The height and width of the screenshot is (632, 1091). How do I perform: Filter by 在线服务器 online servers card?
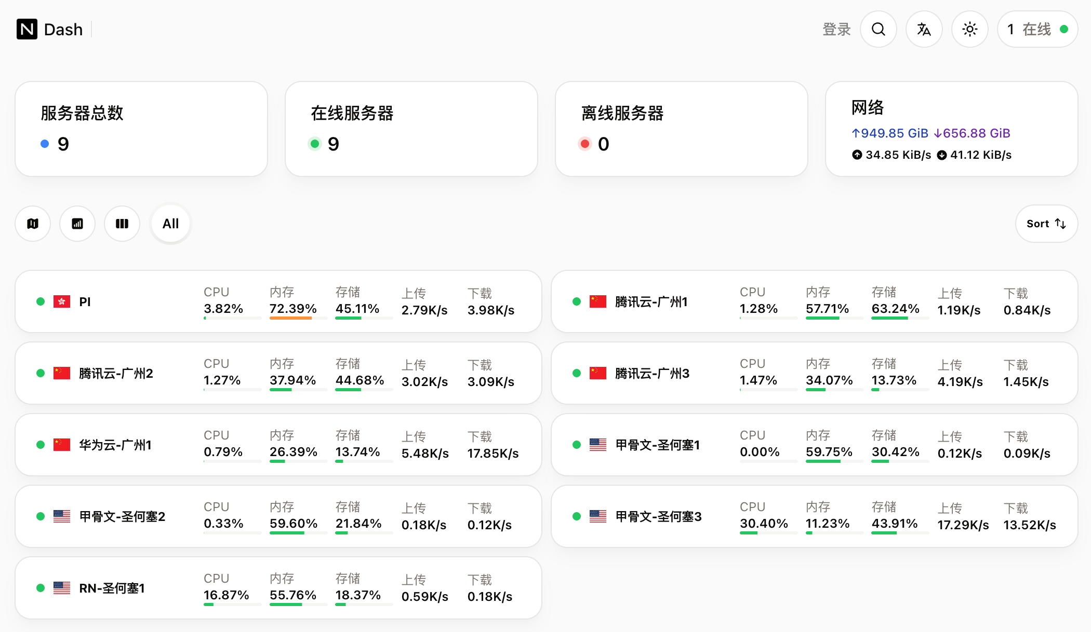[411, 129]
